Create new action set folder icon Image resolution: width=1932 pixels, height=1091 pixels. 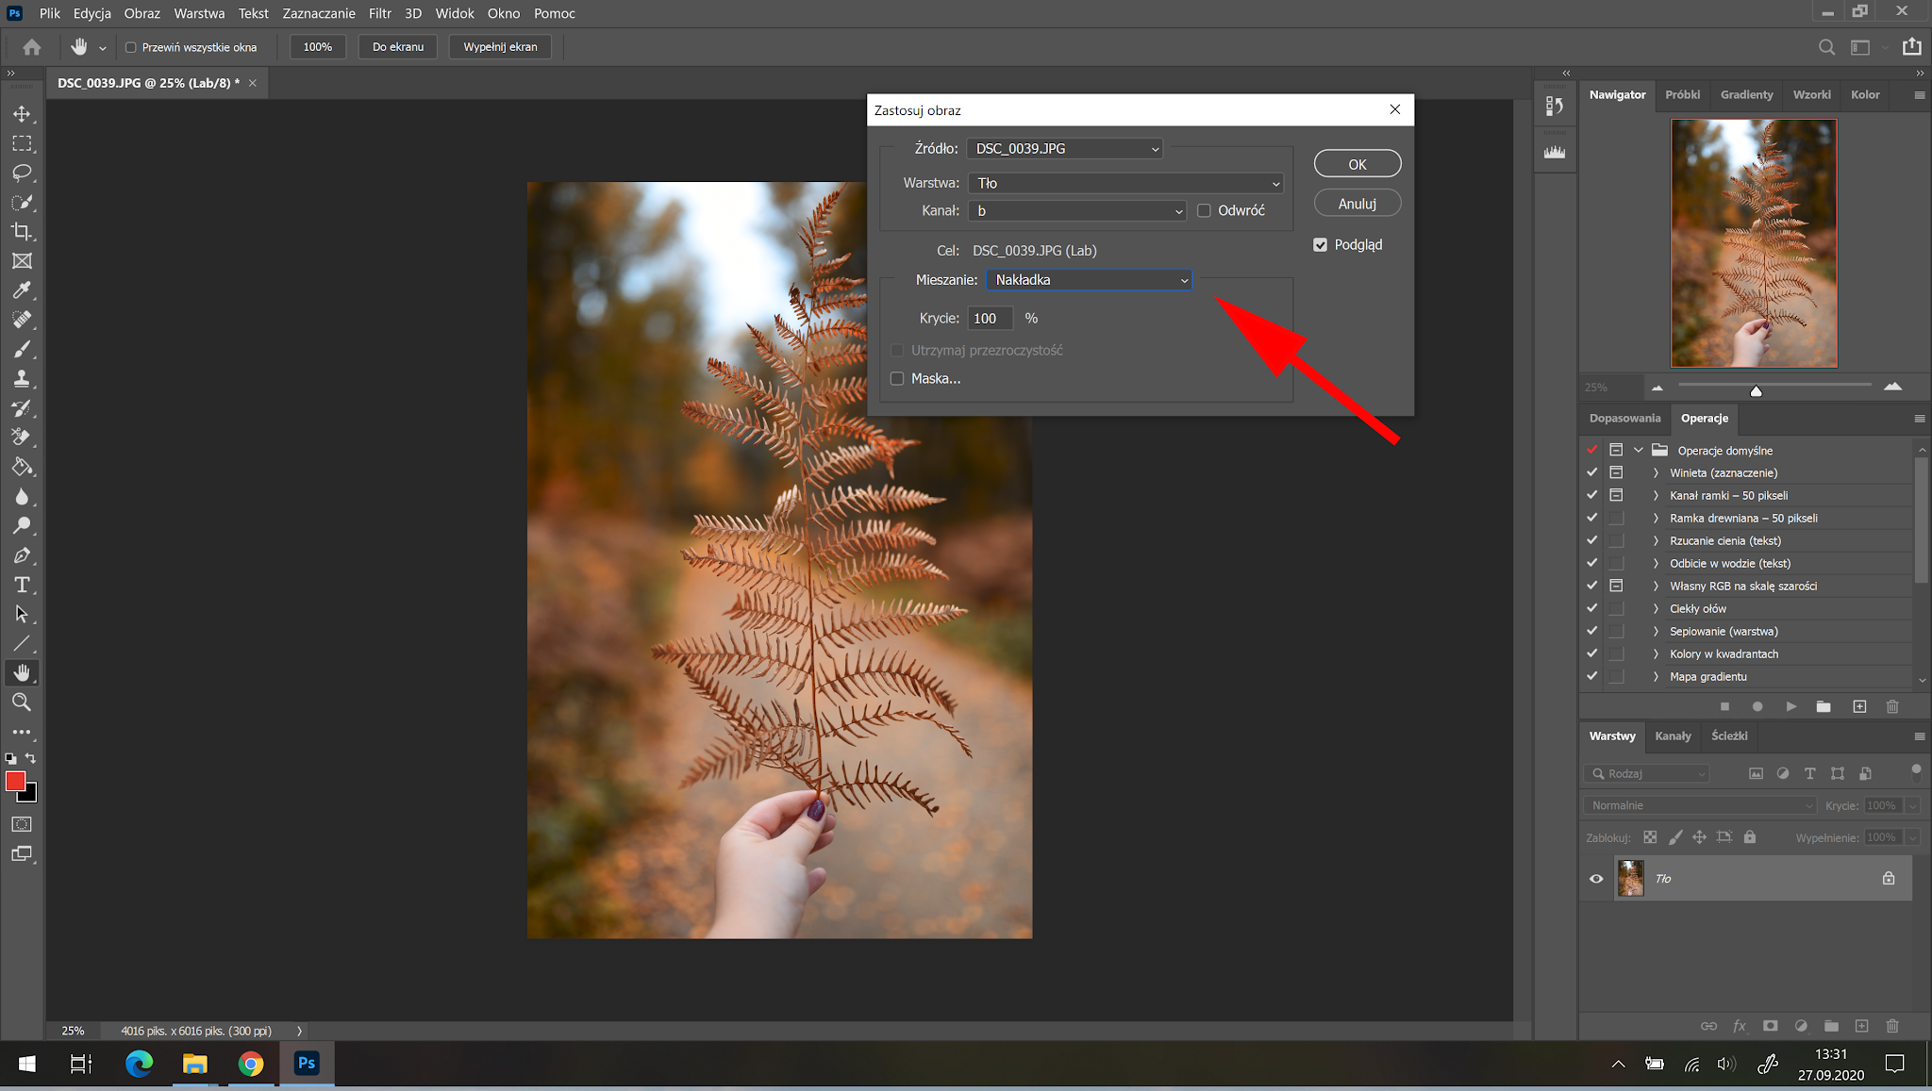[1824, 706]
